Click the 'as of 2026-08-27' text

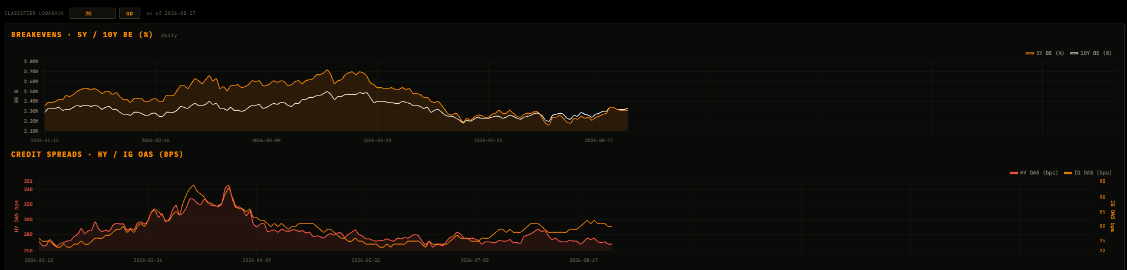[171, 13]
